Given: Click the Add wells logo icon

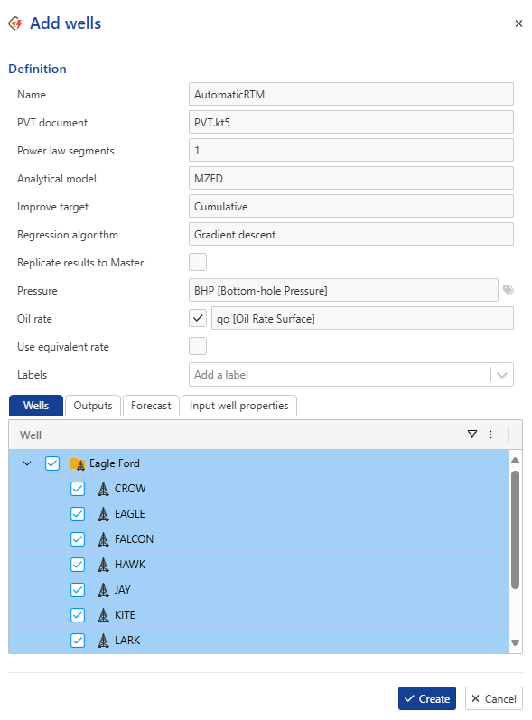Looking at the screenshot, I should [x=15, y=23].
